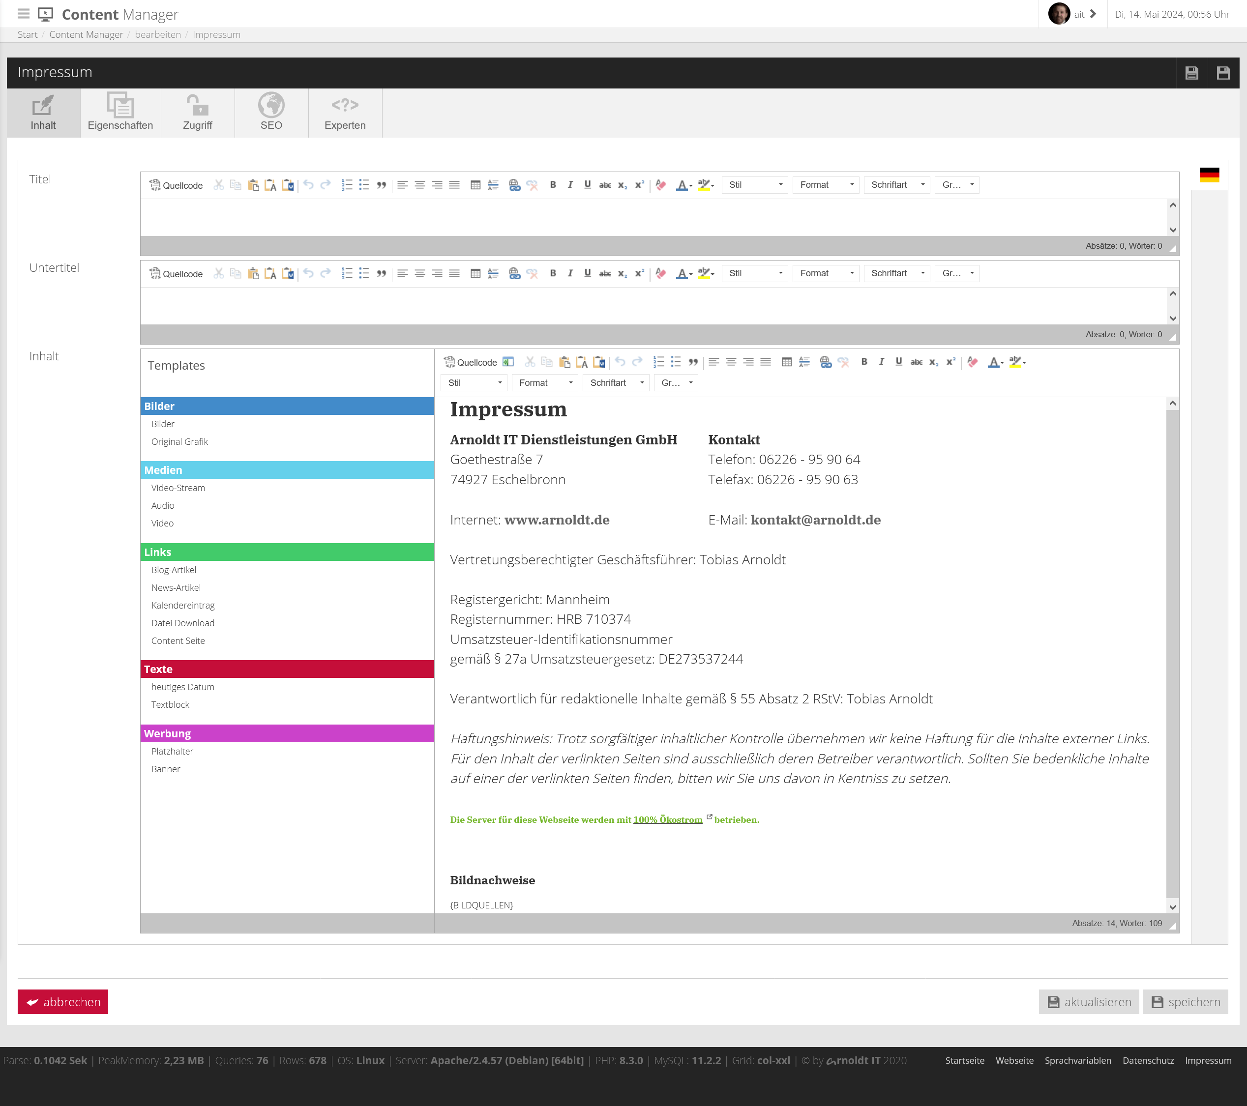
Task: Switch to the Zugriff tab
Action: [x=198, y=113]
